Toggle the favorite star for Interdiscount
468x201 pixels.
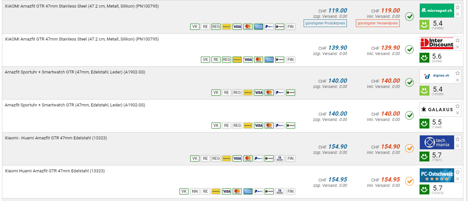click(457, 40)
